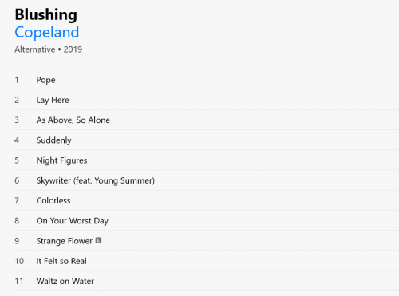Choose track As Above, So Alone
The image size is (399, 296).
tap(73, 120)
